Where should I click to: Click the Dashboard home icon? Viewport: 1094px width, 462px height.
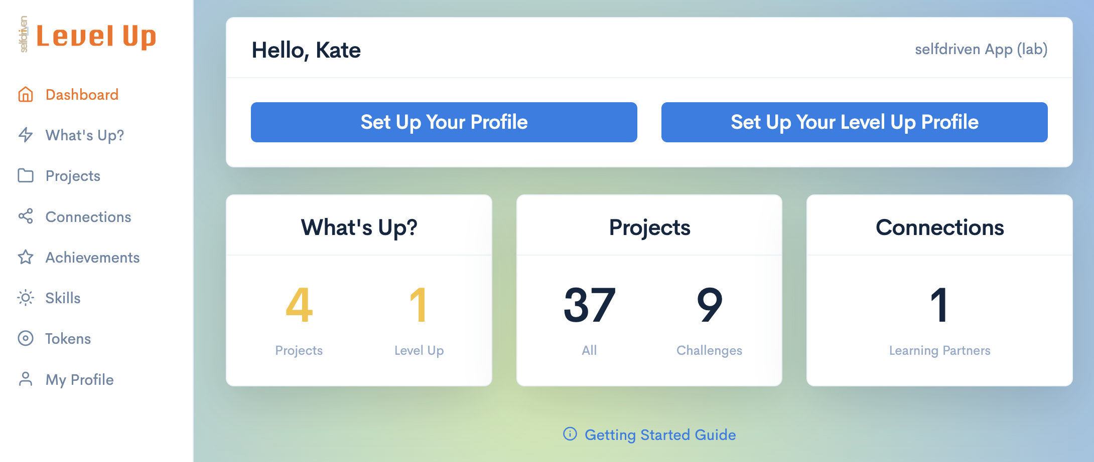tap(26, 94)
